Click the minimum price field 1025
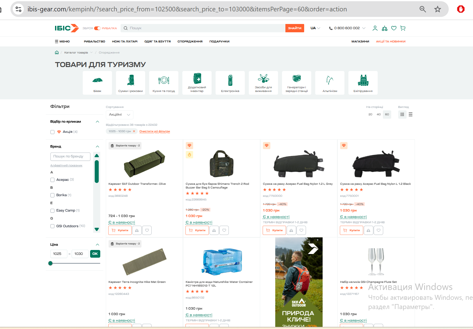This screenshot has height=329, width=473. tap(59, 254)
